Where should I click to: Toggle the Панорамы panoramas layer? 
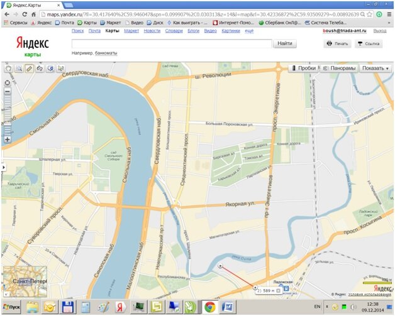click(339, 68)
